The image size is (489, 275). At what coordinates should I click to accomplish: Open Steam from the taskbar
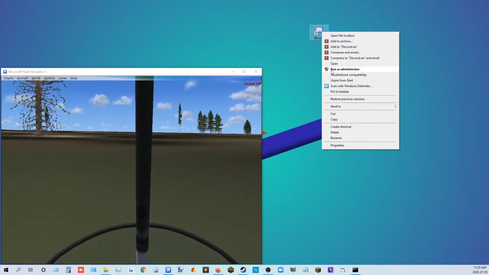click(243, 270)
